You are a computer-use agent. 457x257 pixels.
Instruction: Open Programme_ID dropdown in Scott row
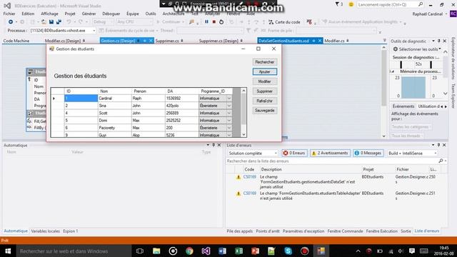229,113
